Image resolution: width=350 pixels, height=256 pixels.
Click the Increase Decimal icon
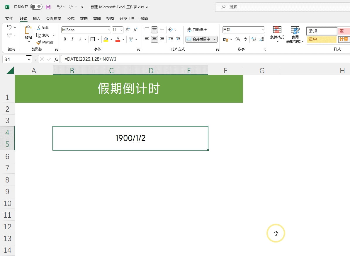click(254, 39)
